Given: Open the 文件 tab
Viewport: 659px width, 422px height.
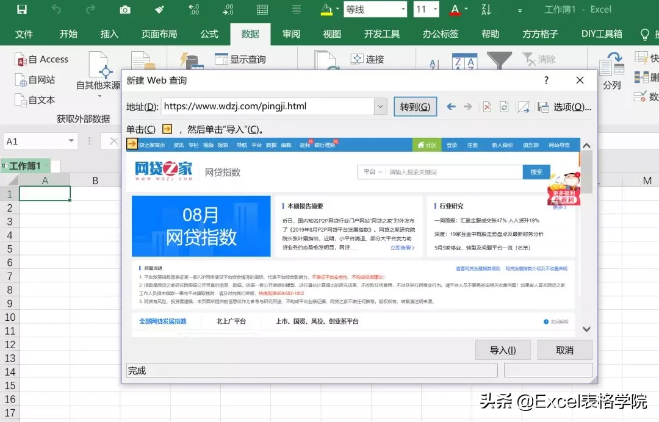Looking at the screenshot, I should click(24, 34).
